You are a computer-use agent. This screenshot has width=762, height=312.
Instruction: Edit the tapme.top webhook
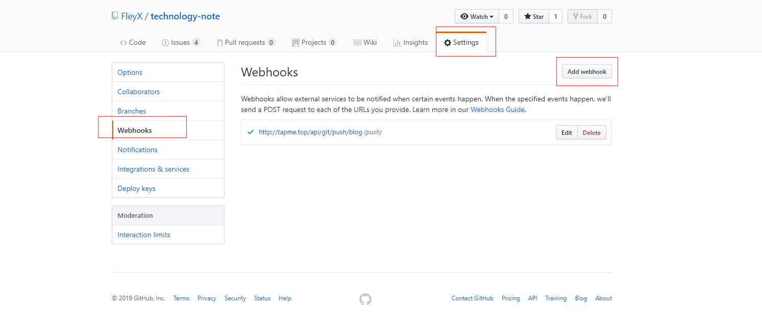coord(567,132)
